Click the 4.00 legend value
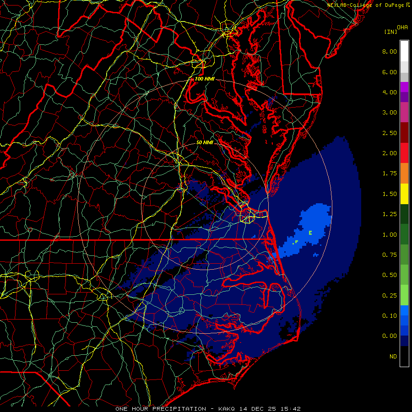 pyautogui.click(x=390, y=92)
